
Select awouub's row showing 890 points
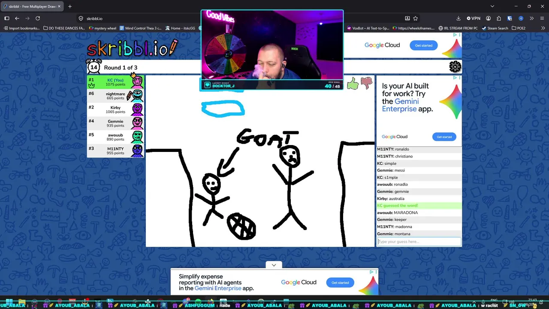(x=115, y=137)
